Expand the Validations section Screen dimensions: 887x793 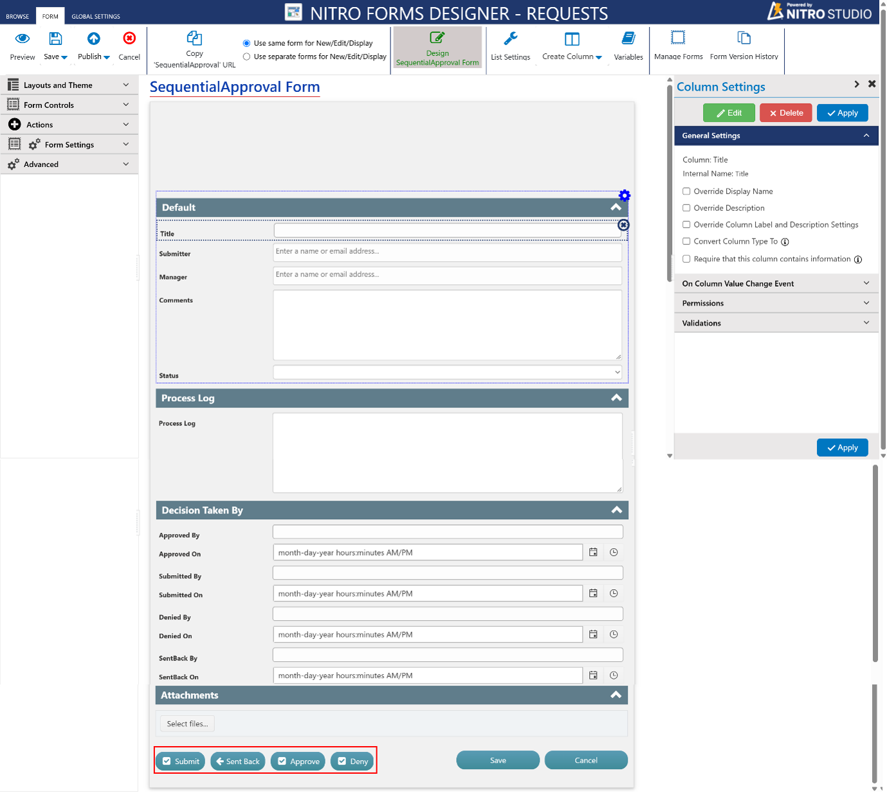(776, 323)
